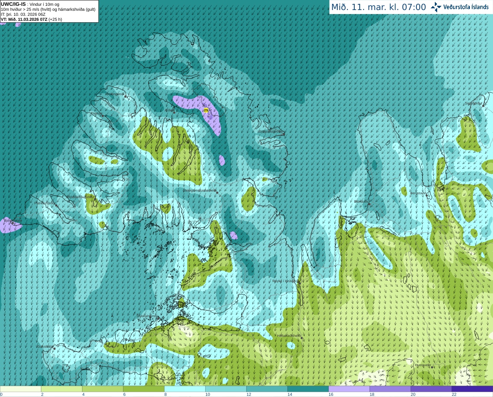
Task: Click the 4–6 m/s legend swatch
Action: pos(102,389)
